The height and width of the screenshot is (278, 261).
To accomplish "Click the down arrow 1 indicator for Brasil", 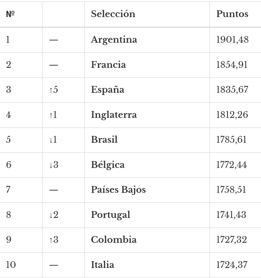I will pyautogui.click(x=53, y=140).
